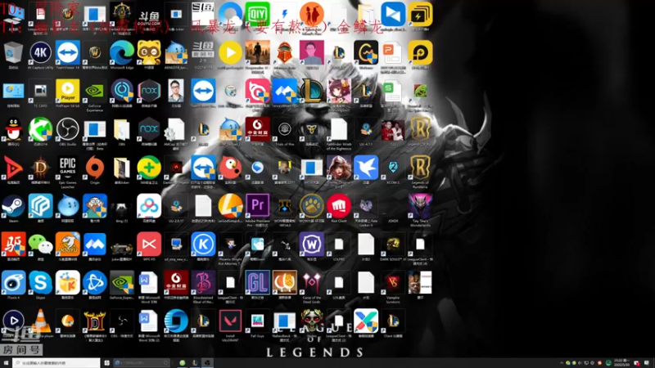Click the taskbar clock and date
This screenshot has width=655, height=368.
click(x=621, y=362)
